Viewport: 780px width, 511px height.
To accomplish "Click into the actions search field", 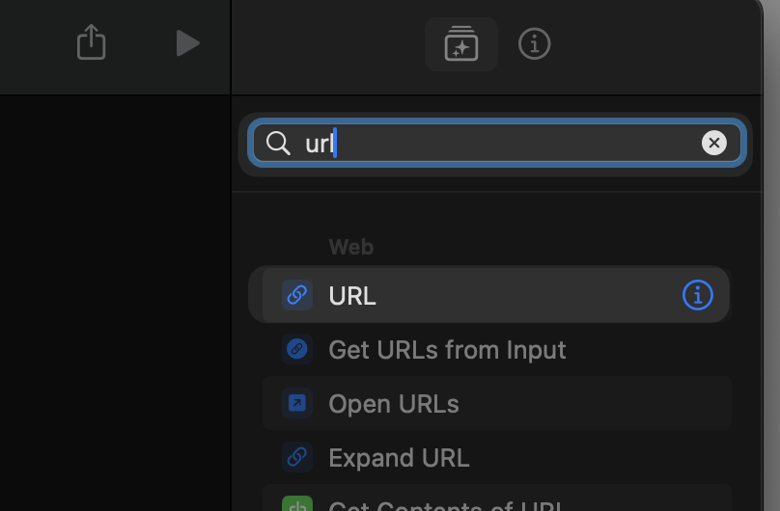I will click(502, 144).
